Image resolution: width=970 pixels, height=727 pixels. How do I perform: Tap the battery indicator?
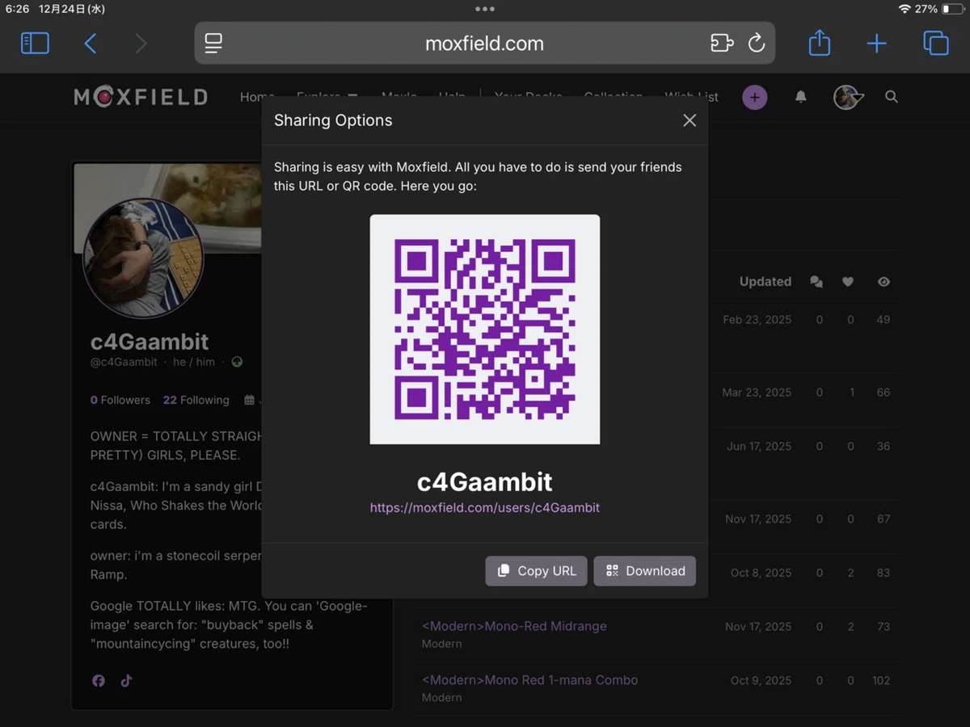952,9
